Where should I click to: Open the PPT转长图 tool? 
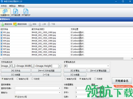16,13
